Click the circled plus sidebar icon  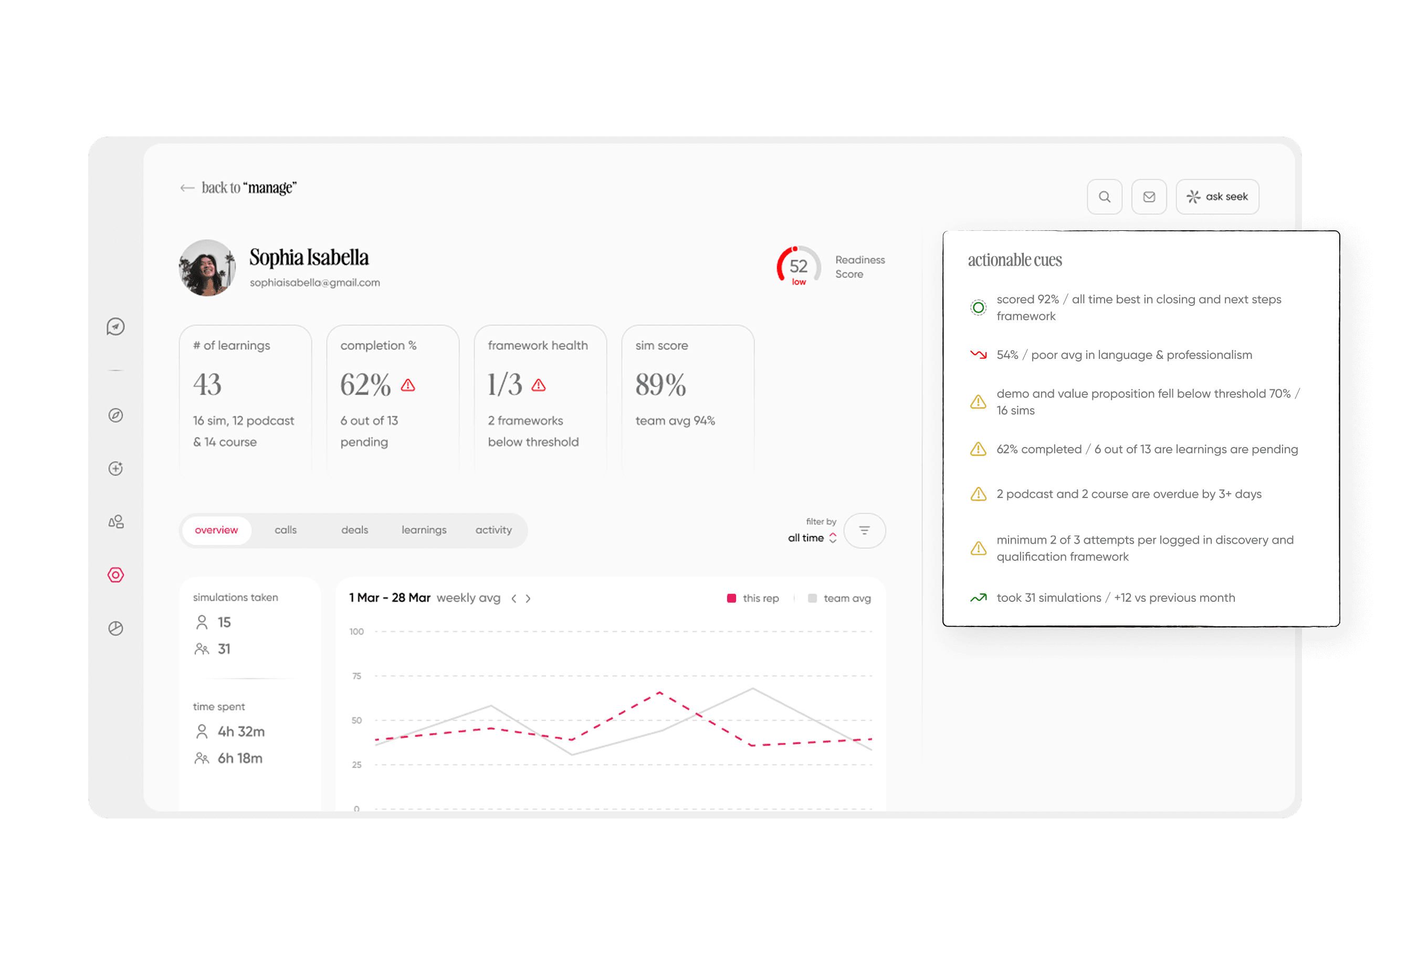click(115, 468)
